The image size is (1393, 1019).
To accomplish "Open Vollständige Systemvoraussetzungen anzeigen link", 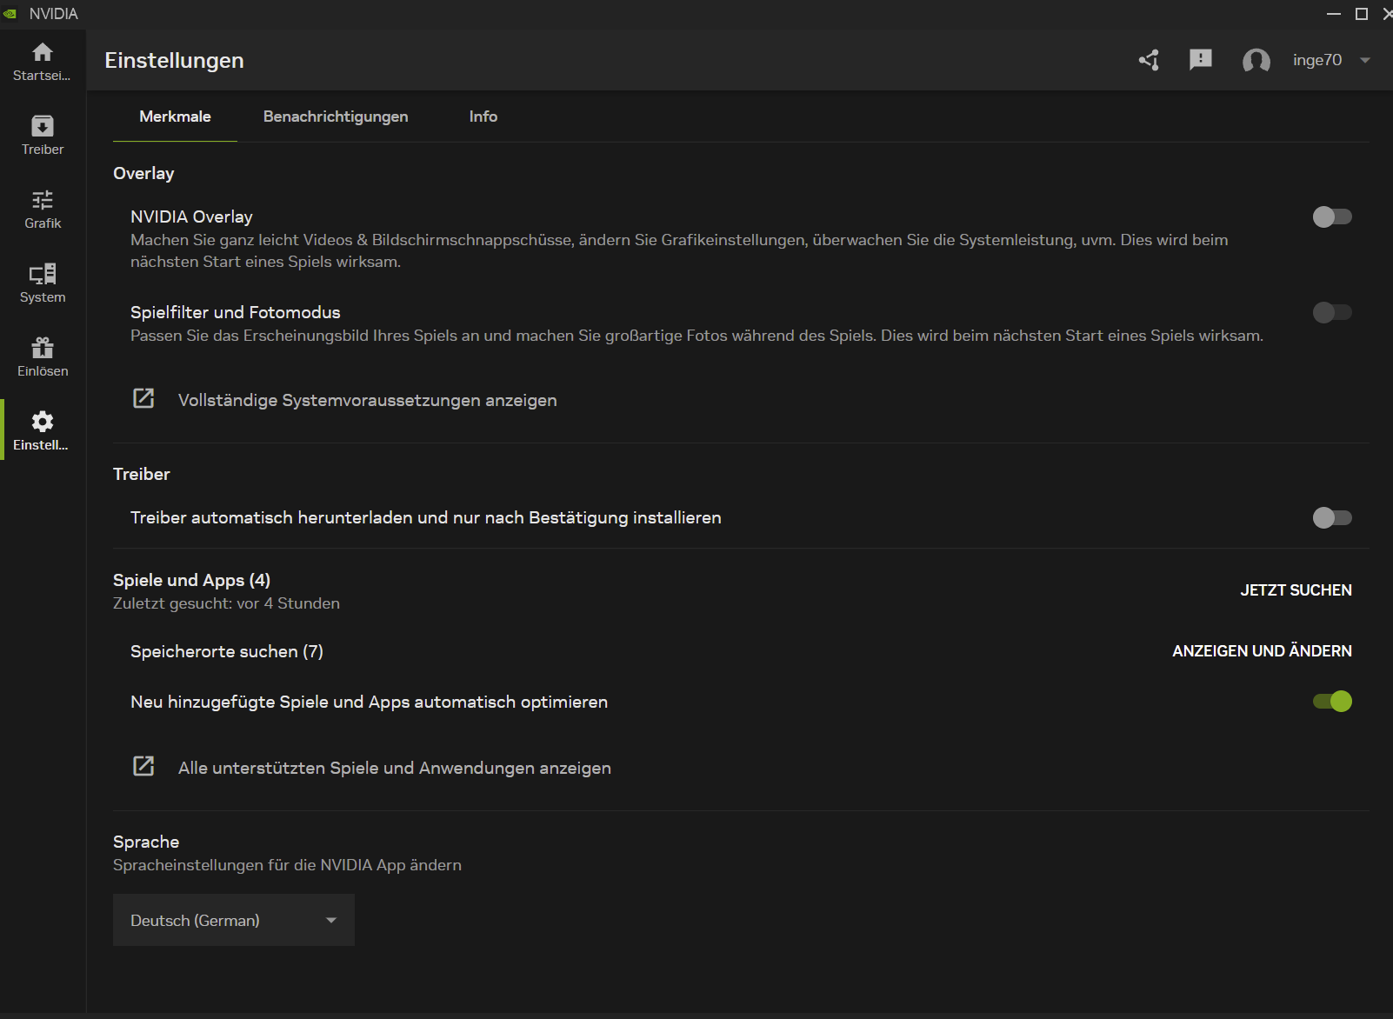I will [x=368, y=400].
